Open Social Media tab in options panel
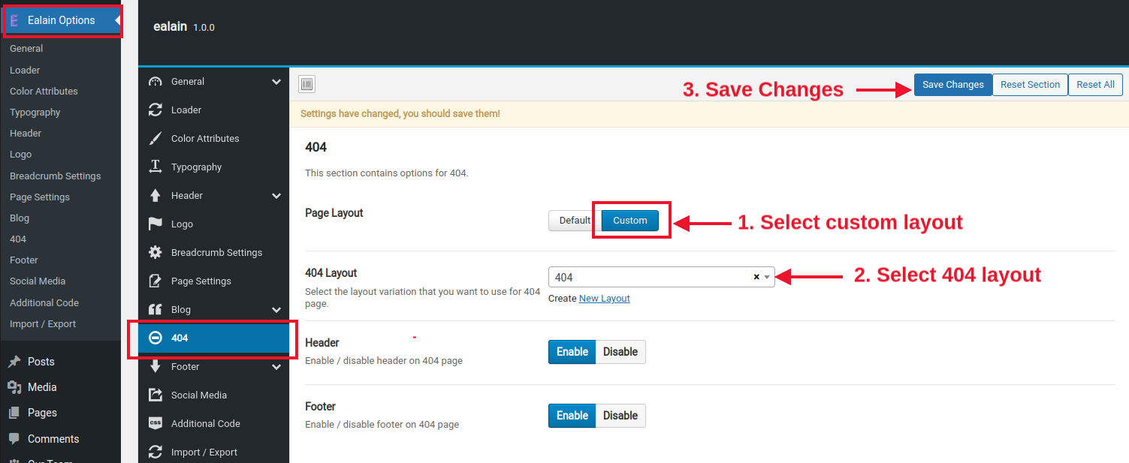 pyautogui.click(x=214, y=395)
